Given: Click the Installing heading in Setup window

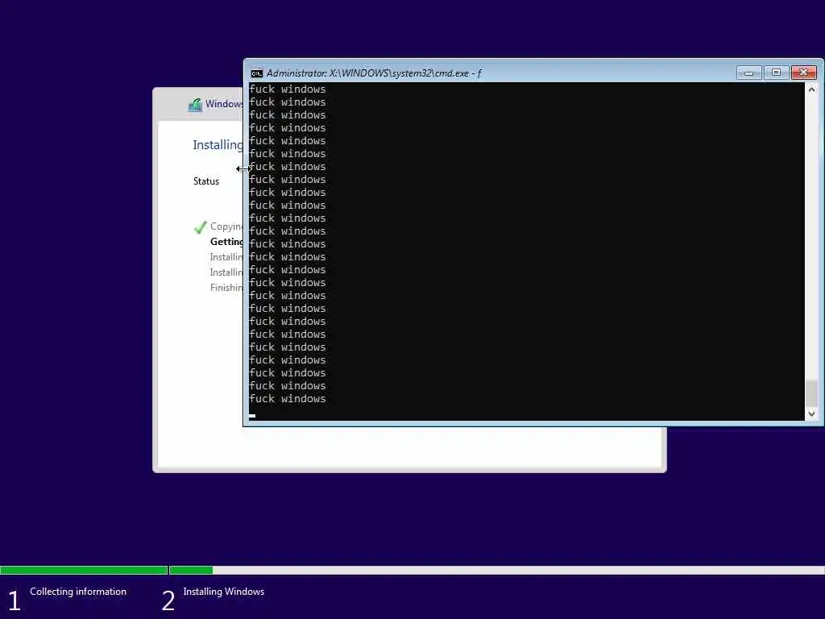Looking at the screenshot, I should 218,145.
